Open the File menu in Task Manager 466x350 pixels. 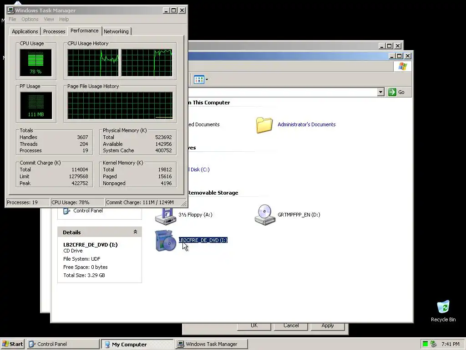tap(12, 19)
